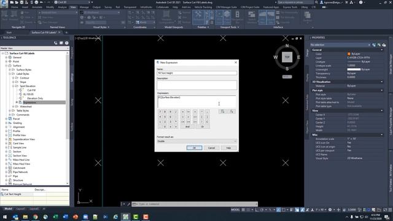Click the E compass letter on ViewCube
Screen dimensions: 393x221
(x=298, y=57)
